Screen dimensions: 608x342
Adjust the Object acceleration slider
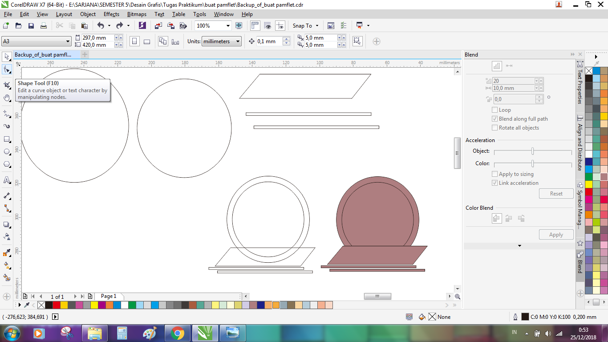click(532, 151)
